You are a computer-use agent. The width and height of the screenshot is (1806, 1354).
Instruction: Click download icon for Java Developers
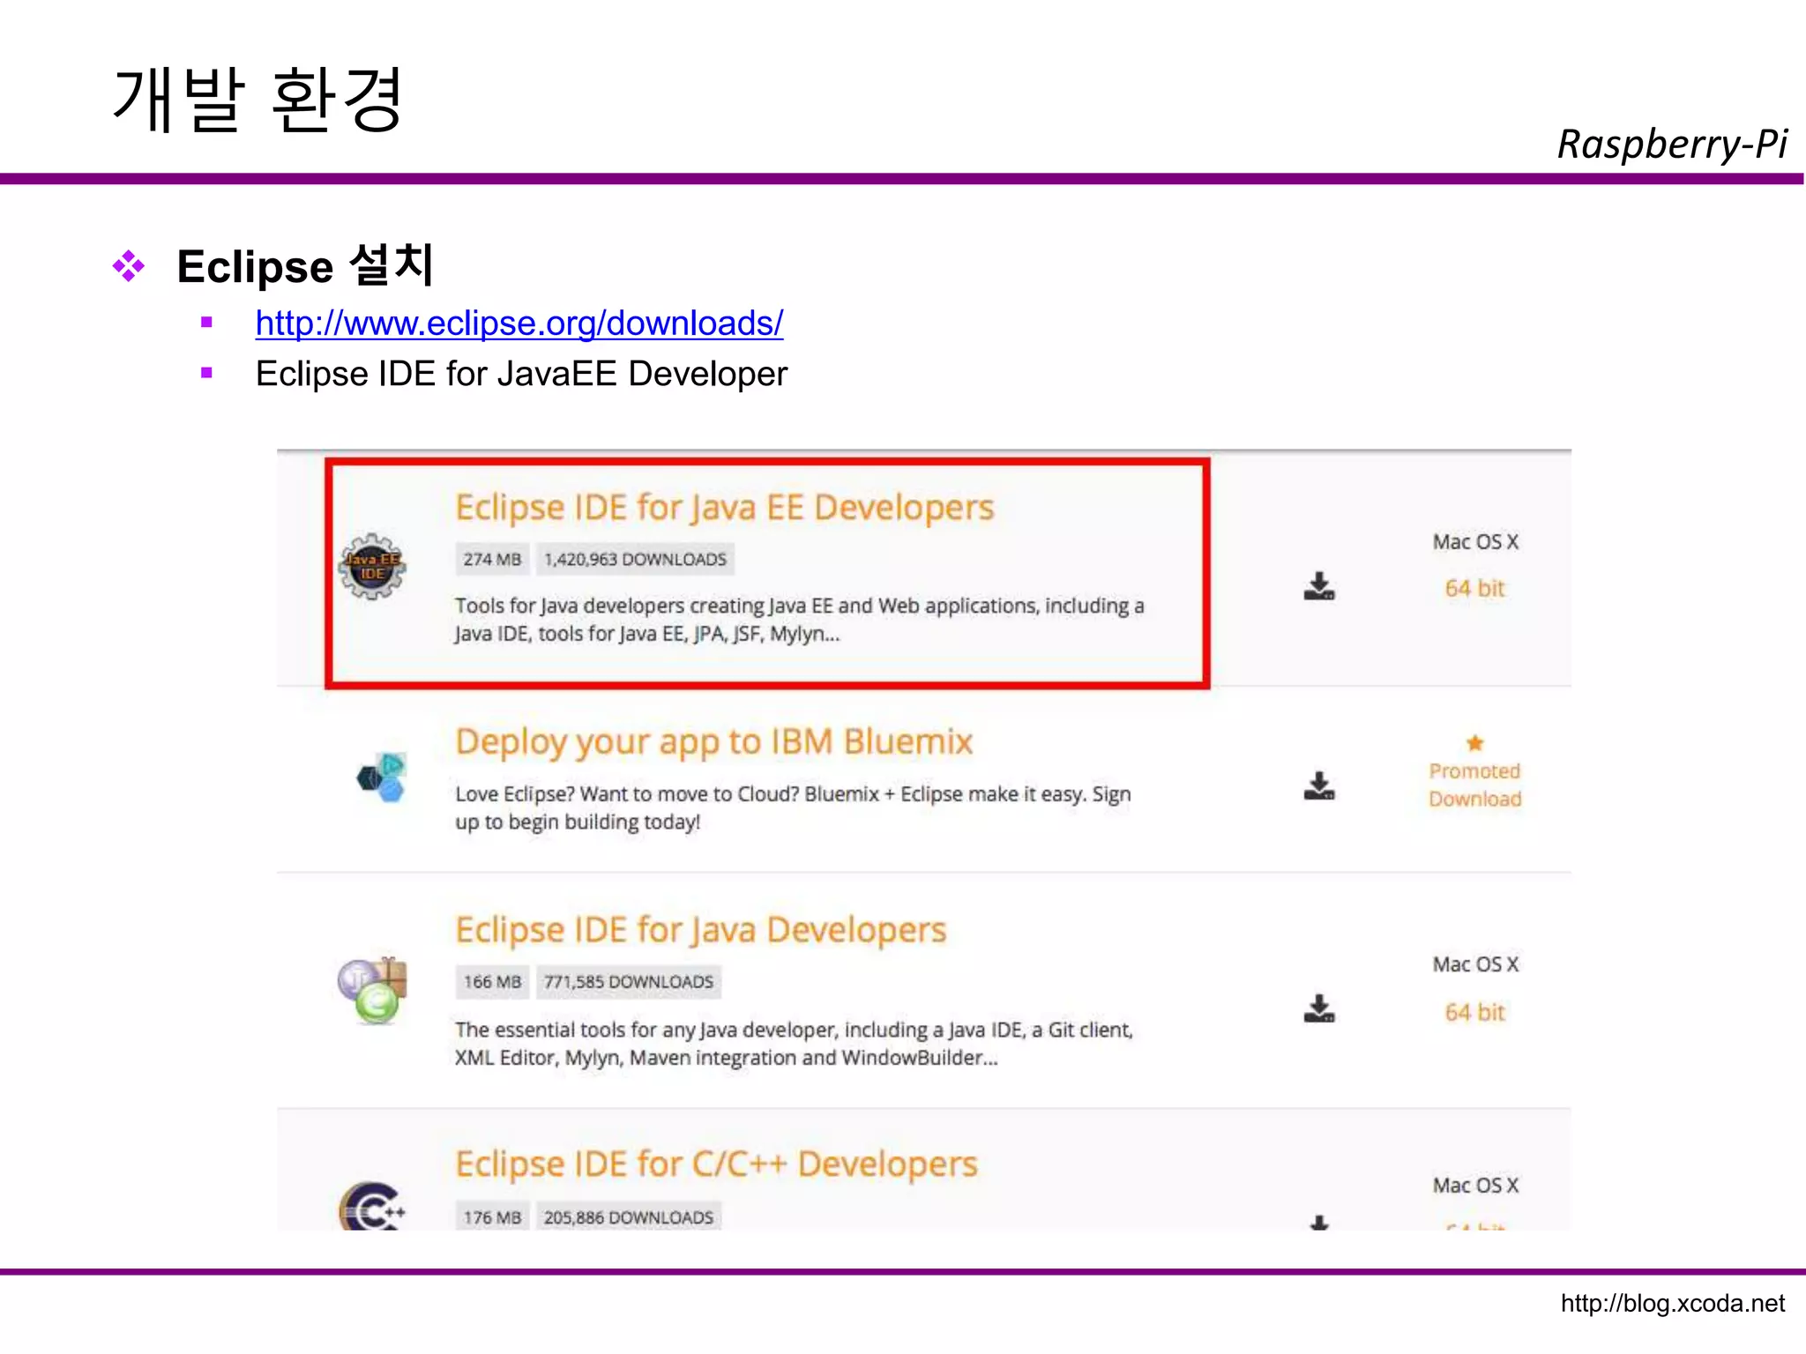[x=1319, y=1008]
